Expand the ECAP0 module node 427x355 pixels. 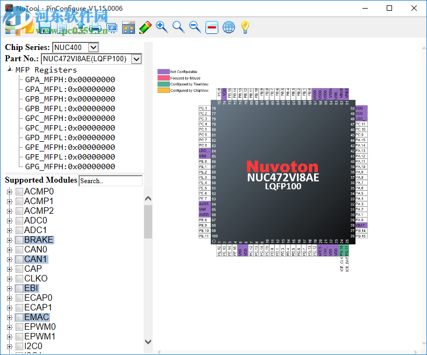tap(10, 298)
